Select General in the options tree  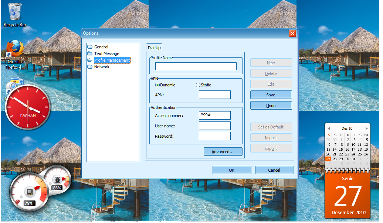[101, 47]
